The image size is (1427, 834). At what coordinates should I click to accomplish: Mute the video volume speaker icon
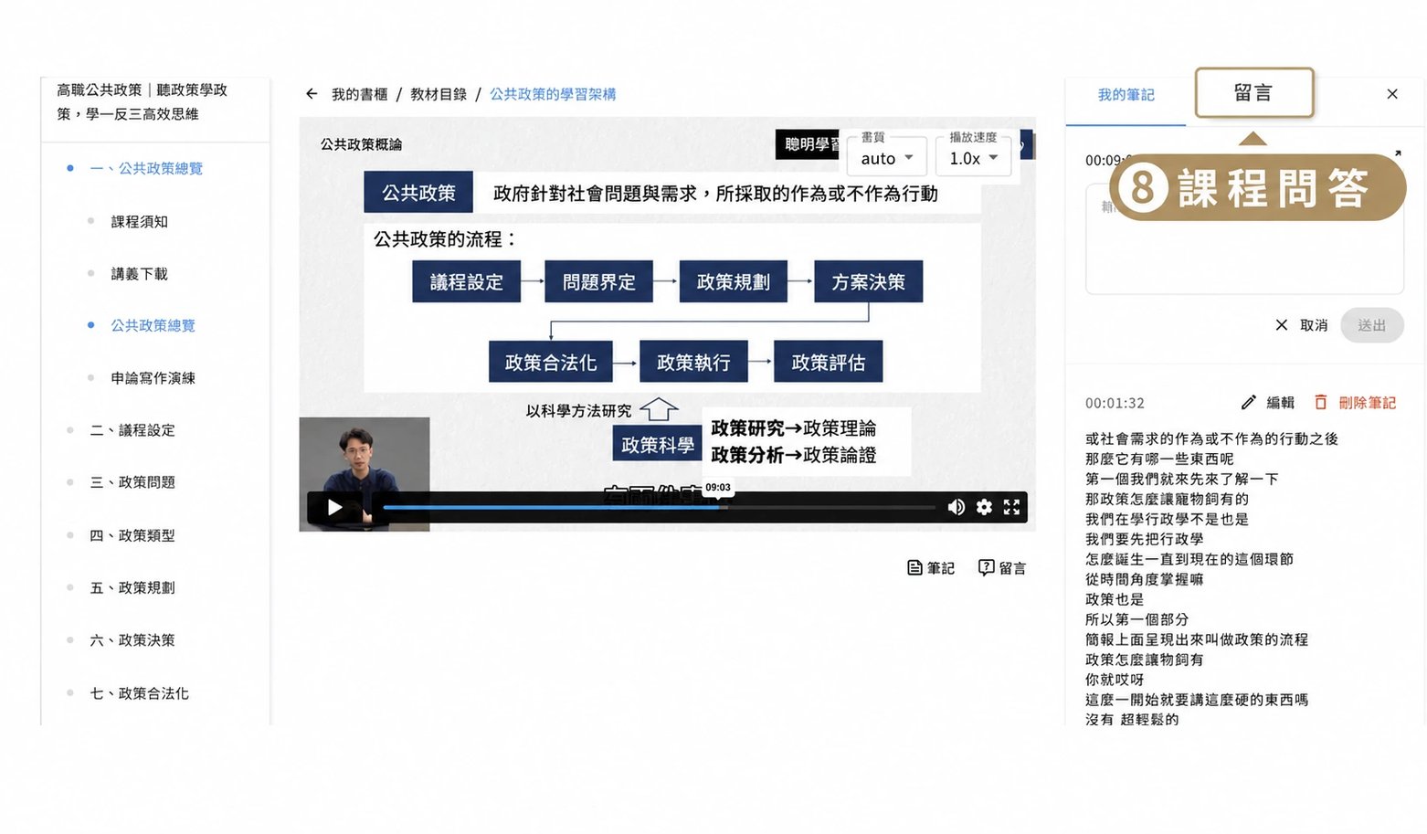[x=956, y=507]
